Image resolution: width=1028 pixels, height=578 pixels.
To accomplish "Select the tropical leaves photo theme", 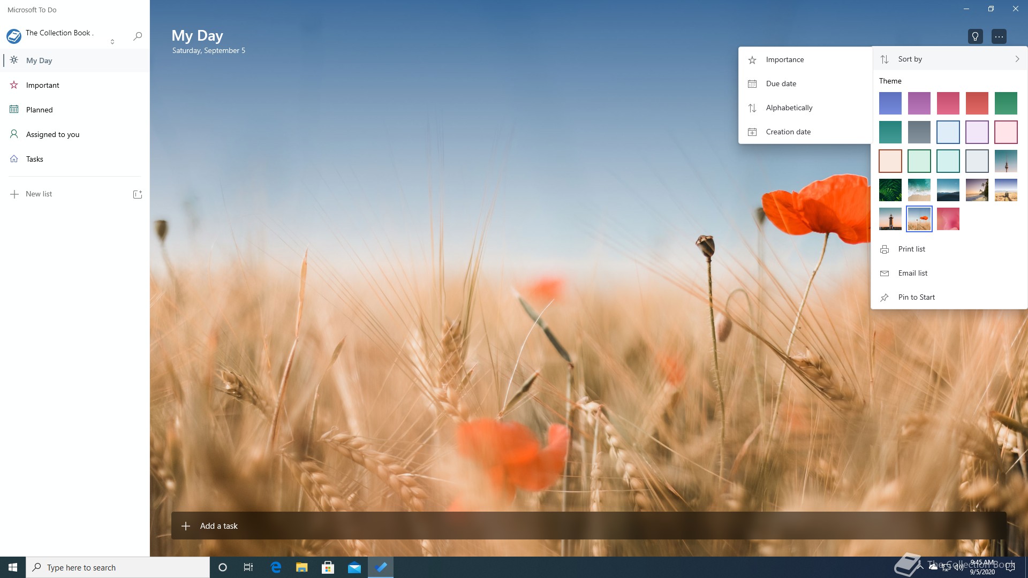I will [x=890, y=190].
